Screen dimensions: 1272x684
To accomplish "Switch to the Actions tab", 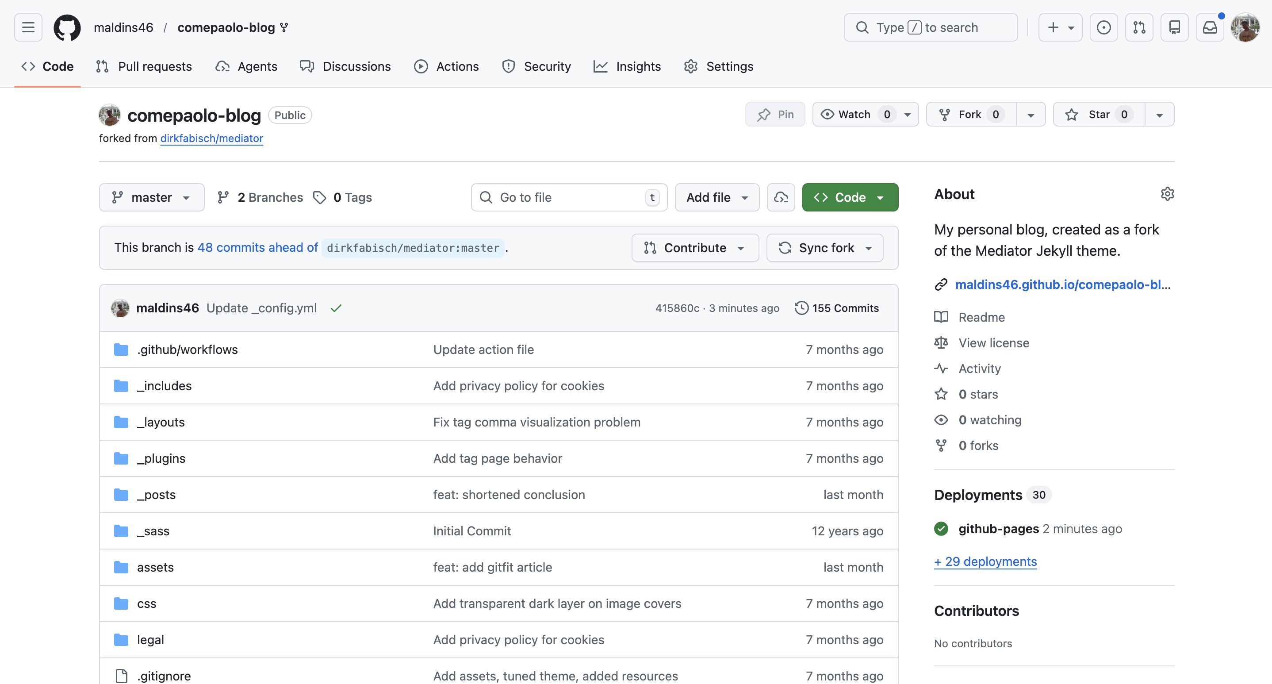I will (x=446, y=66).
